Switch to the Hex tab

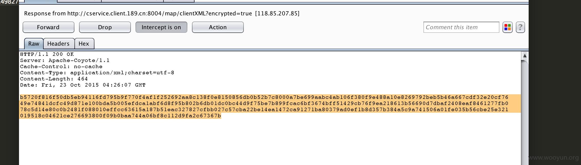pos(84,44)
